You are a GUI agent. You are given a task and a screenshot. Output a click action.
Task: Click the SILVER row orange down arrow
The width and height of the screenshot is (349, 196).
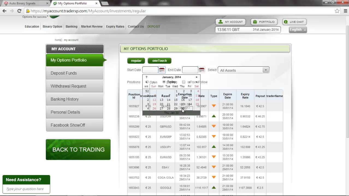click(214, 106)
